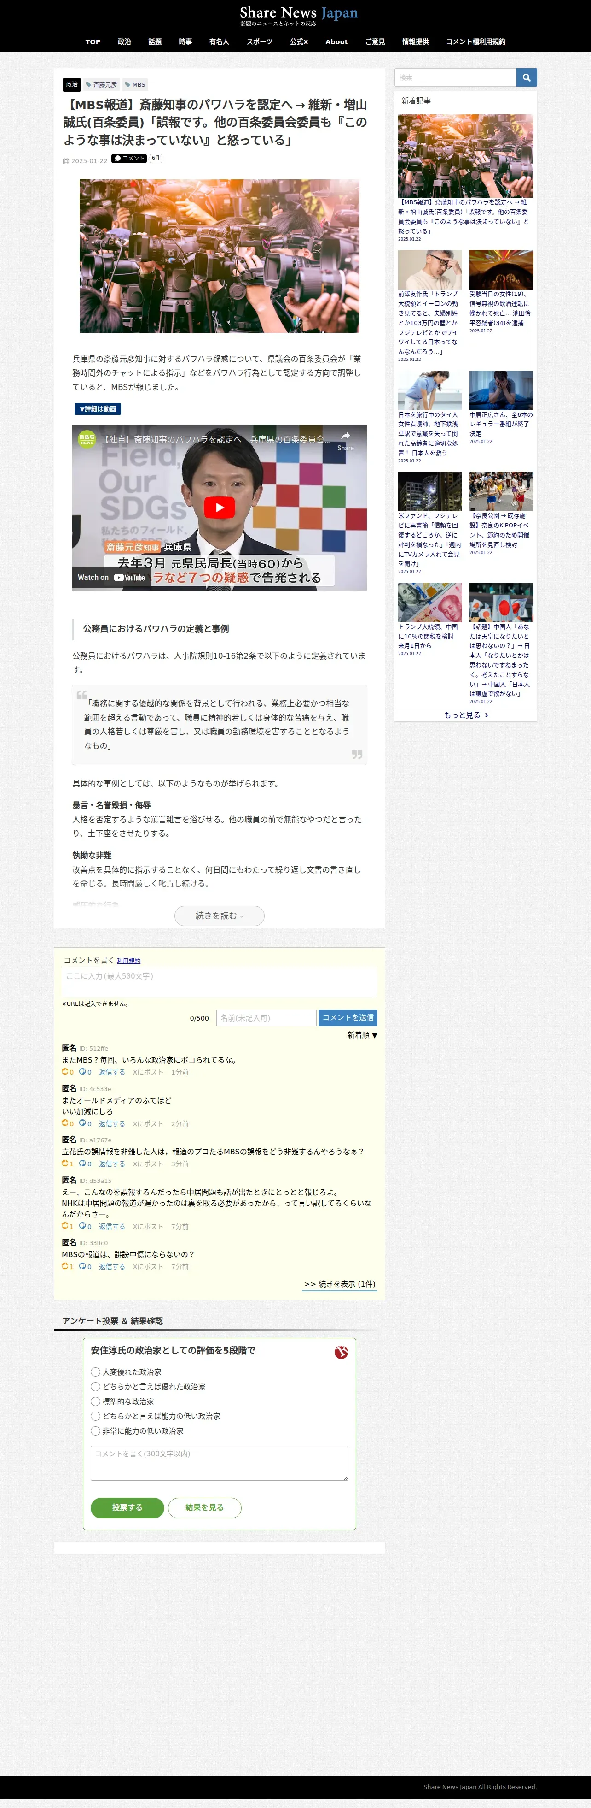Open sidebar 奈良公園 K-POP article thumbnail
This screenshot has height=1808, width=591.
[501, 491]
